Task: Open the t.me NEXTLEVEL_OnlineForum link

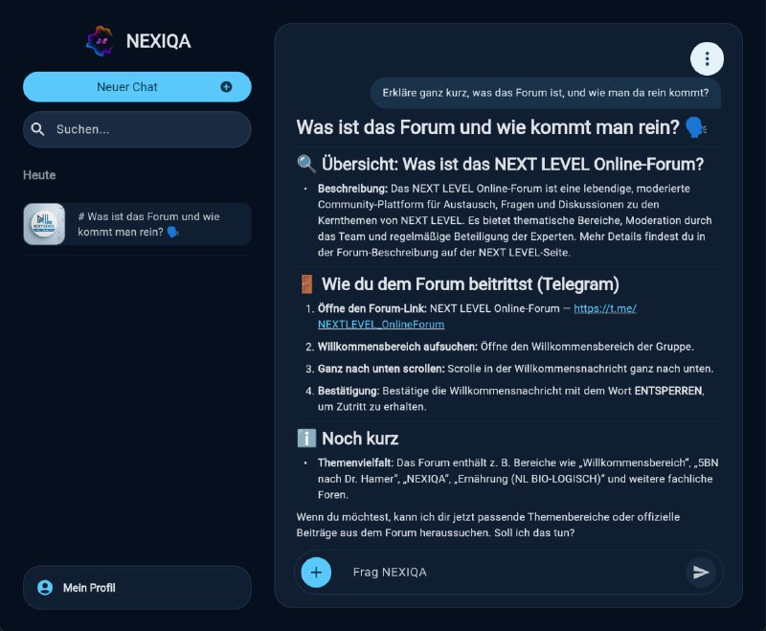Action: coord(477,317)
